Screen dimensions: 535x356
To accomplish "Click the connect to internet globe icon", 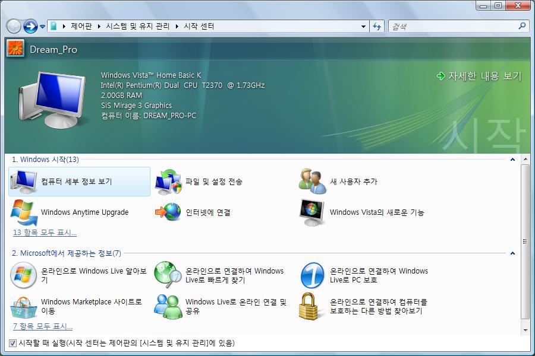I will [168, 212].
